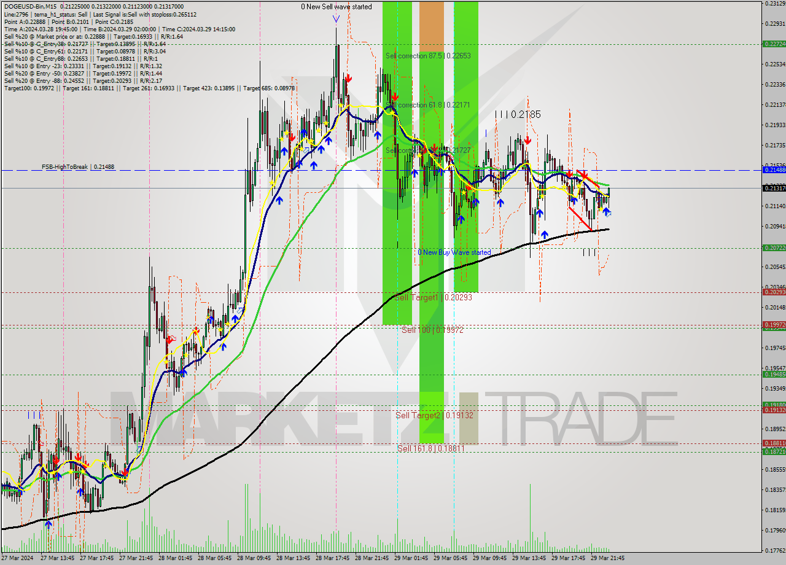786x565 pixels.
Task: Click the '27 Mar 2024' time axis label
Action: (17, 558)
